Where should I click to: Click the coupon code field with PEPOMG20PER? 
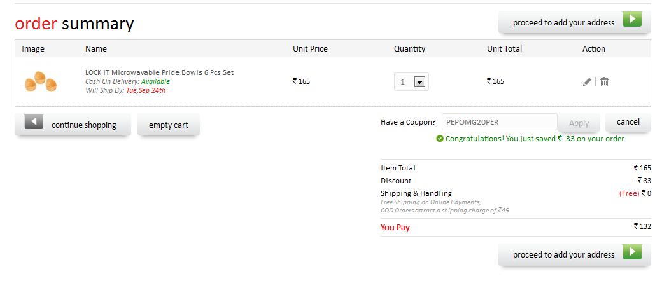point(500,122)
